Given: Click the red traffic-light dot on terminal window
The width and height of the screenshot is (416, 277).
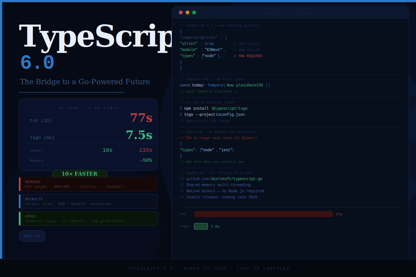Looking at the screenshot, I should point(181,12).
